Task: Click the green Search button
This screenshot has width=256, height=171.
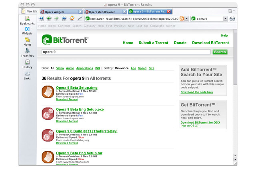Action: coord(220,52)
